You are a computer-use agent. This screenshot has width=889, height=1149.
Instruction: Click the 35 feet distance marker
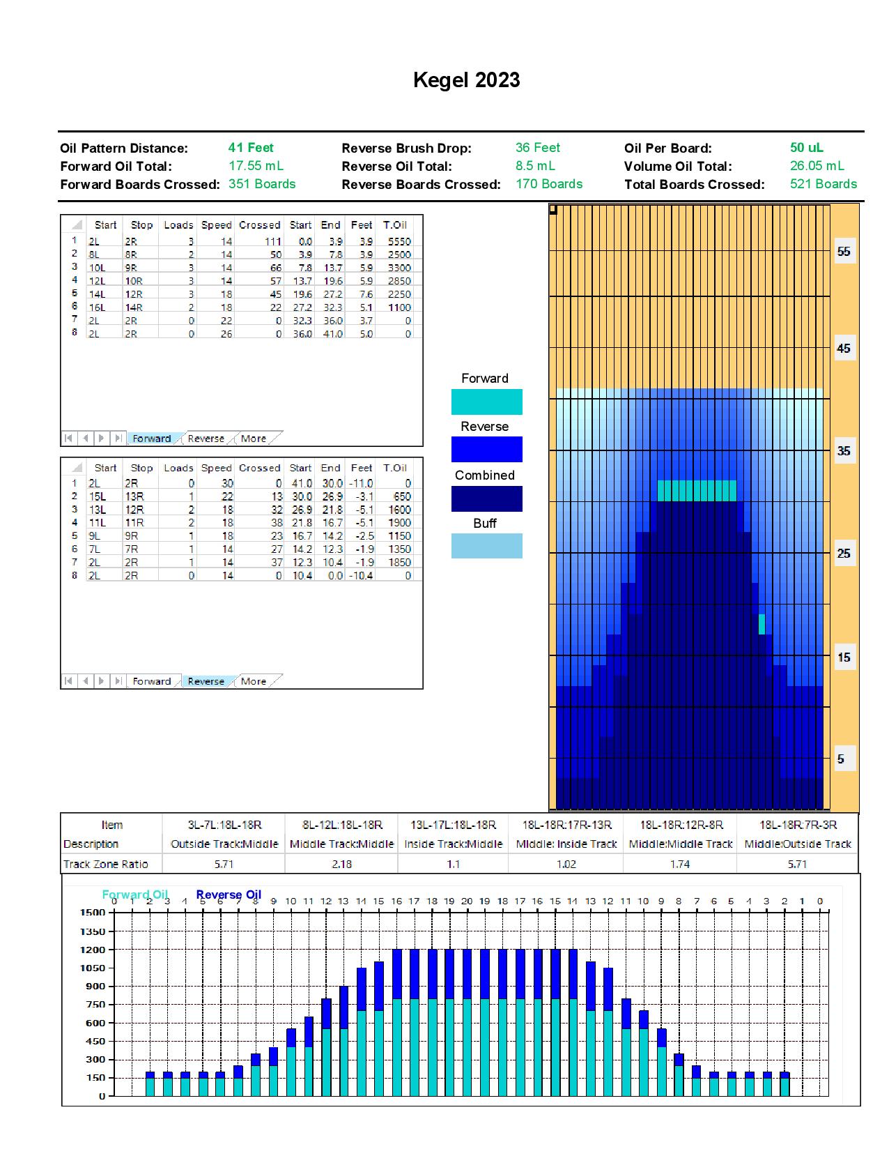click(844, 451)
